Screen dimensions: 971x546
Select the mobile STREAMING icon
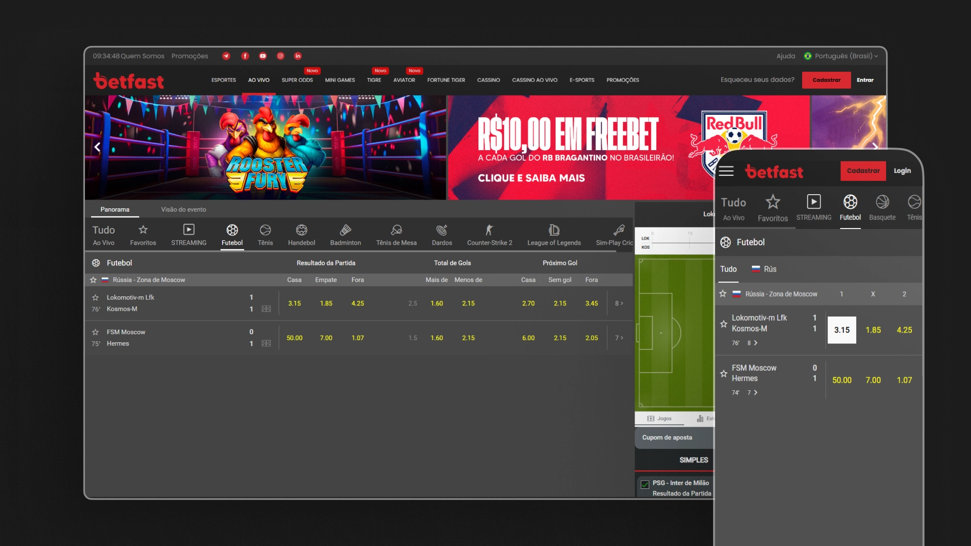pos(814,202)
